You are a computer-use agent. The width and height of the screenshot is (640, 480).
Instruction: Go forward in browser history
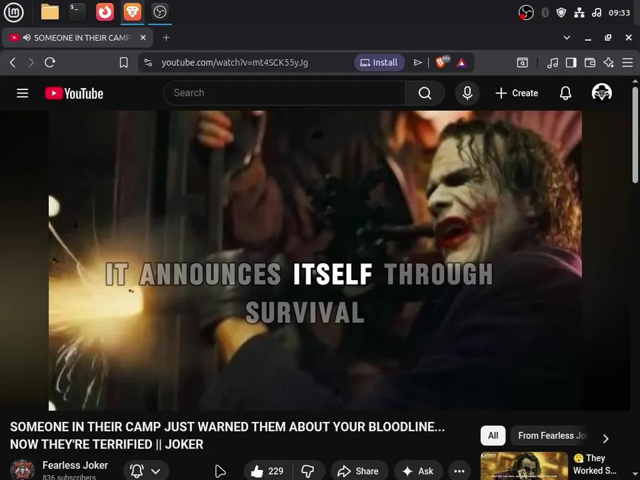tap(31, 63)
